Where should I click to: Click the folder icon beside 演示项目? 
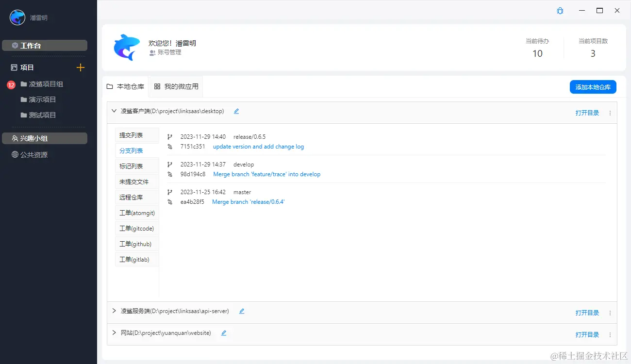click(24, 99)
